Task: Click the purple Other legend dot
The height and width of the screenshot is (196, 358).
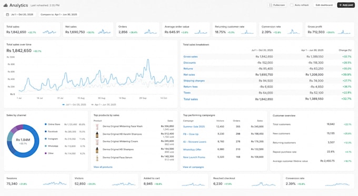Action: [x=46, y=153]
